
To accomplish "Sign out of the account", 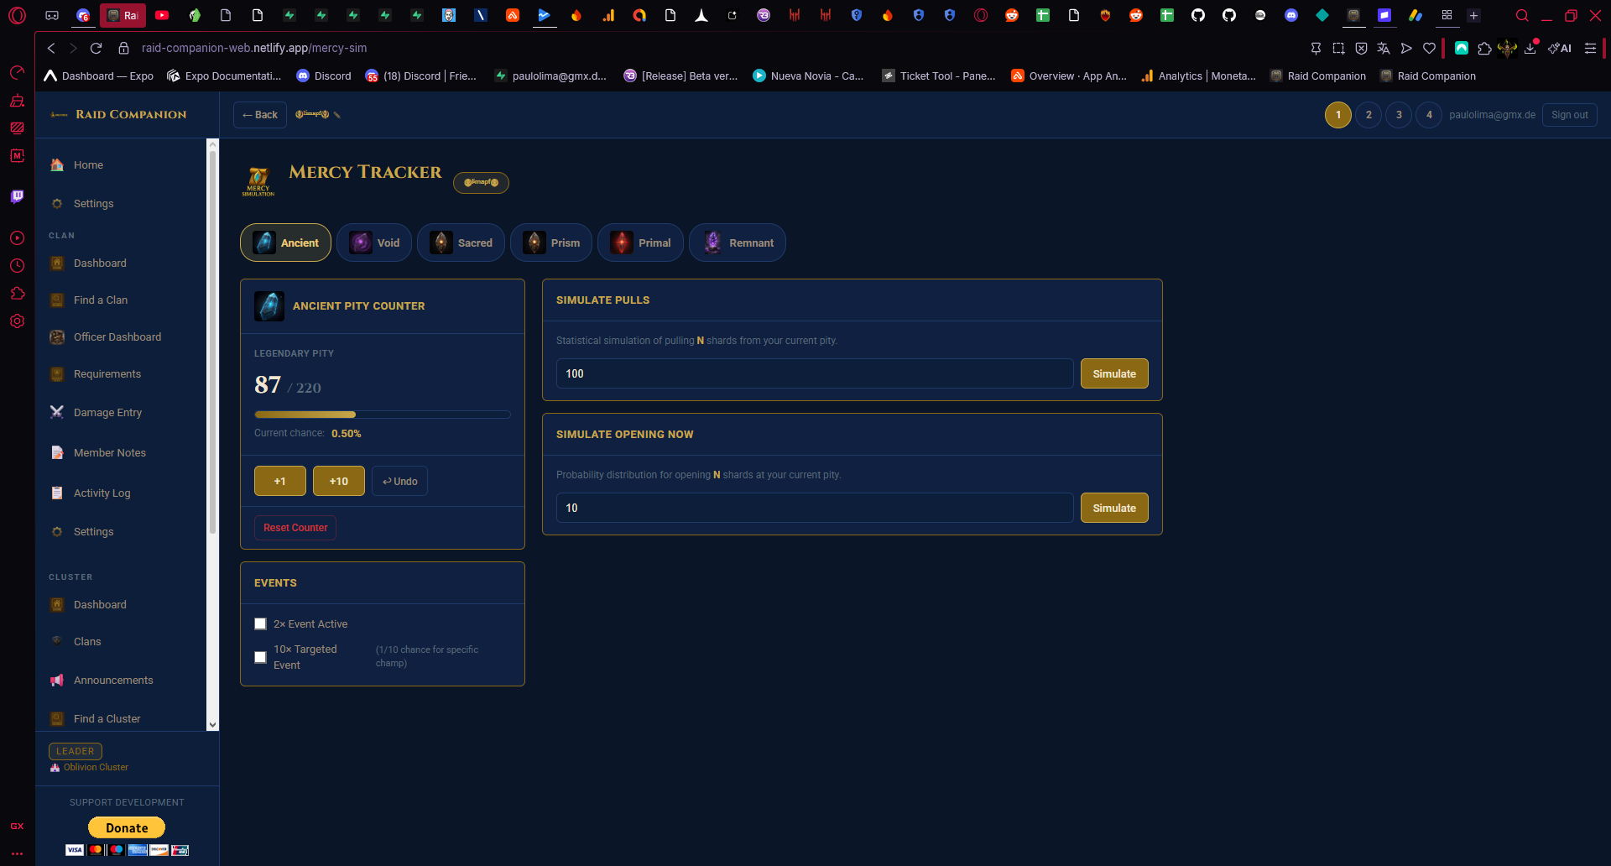I will coord(1569,115).
